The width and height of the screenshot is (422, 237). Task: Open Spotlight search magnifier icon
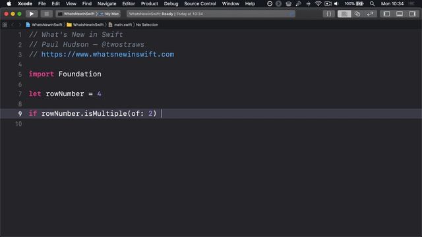pos(372,3)
